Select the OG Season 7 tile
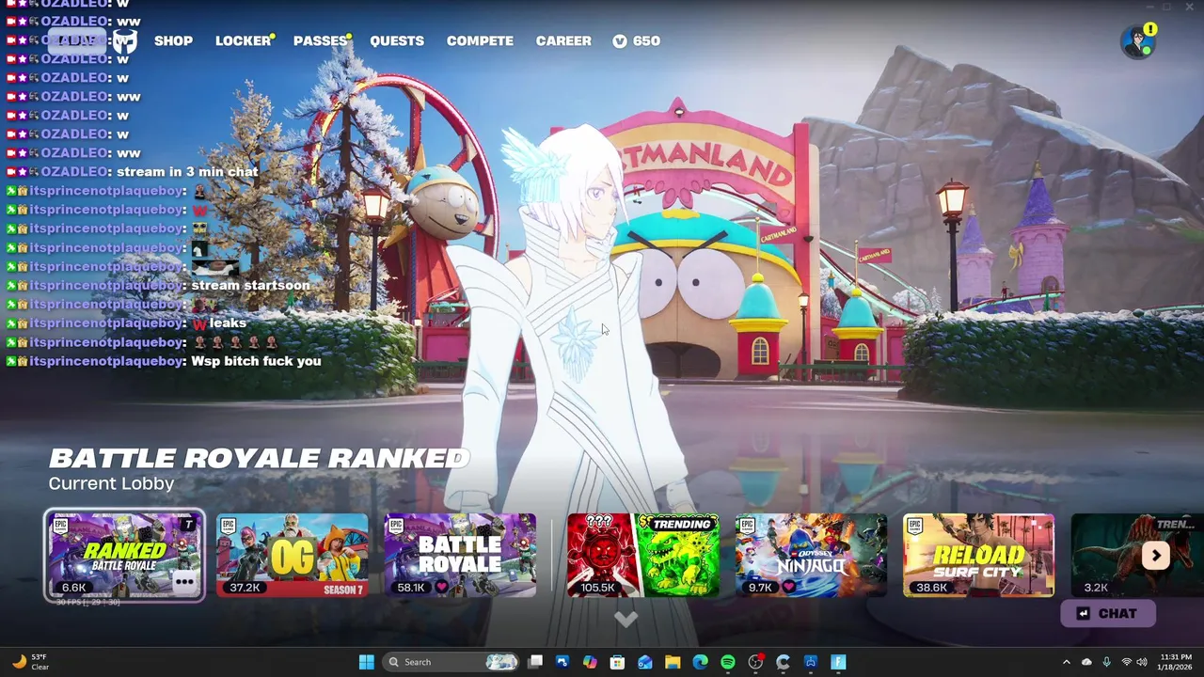This screenshot has width=1204, height=677. 292,555
